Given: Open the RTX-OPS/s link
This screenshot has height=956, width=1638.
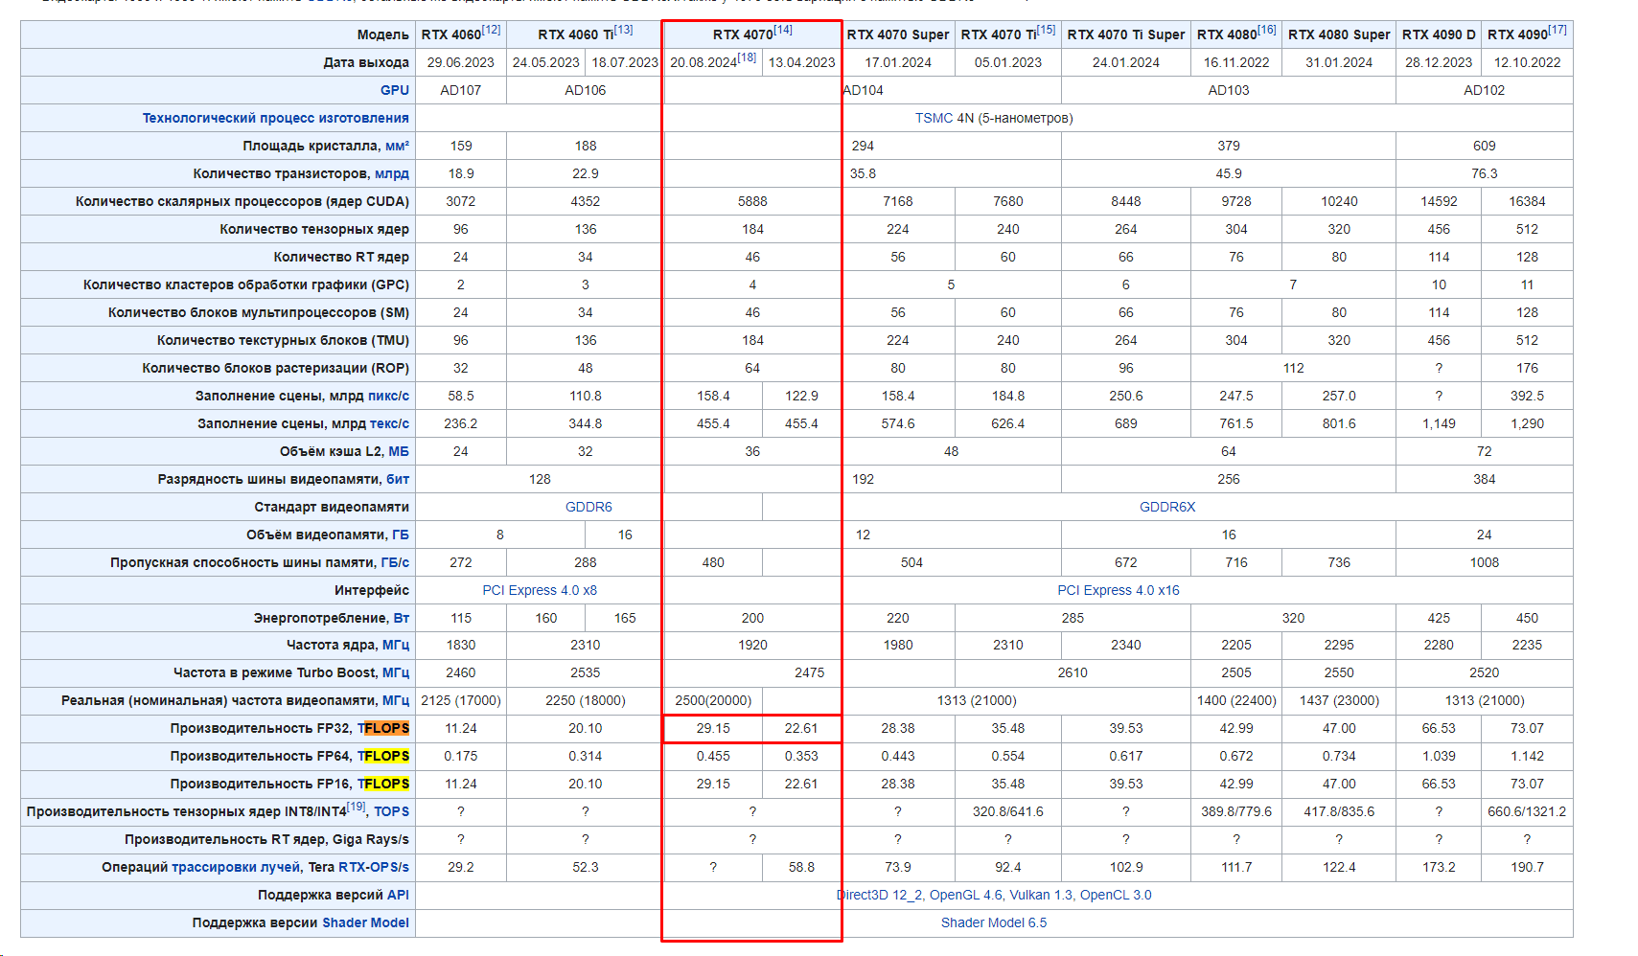Looking at the screenshot, I should 374,867.
